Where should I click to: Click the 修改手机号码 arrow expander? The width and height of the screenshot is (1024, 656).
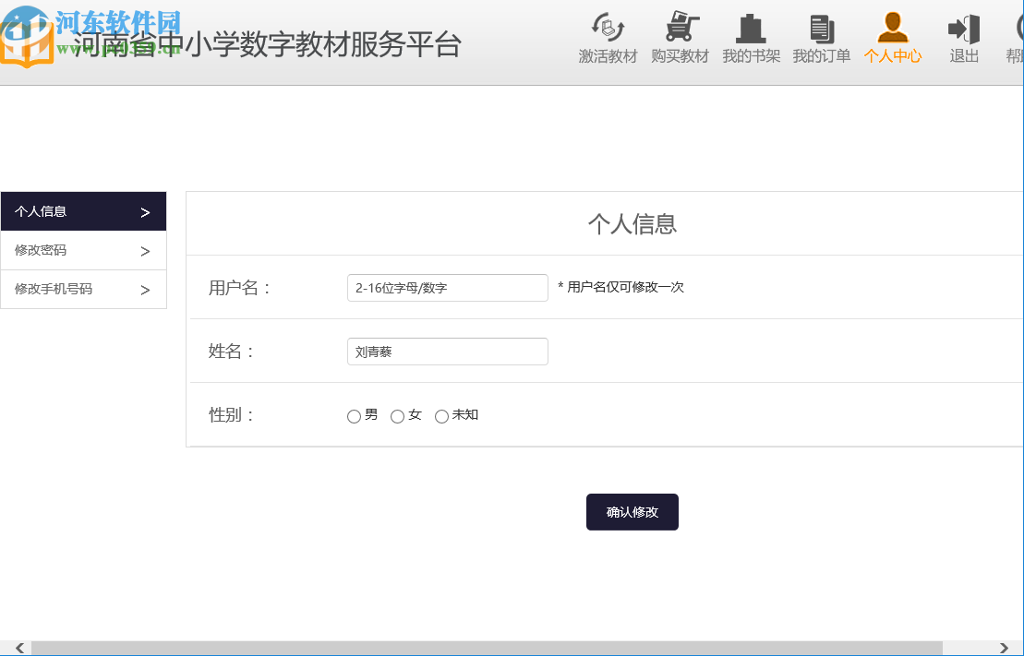click(x=145, y=289)
